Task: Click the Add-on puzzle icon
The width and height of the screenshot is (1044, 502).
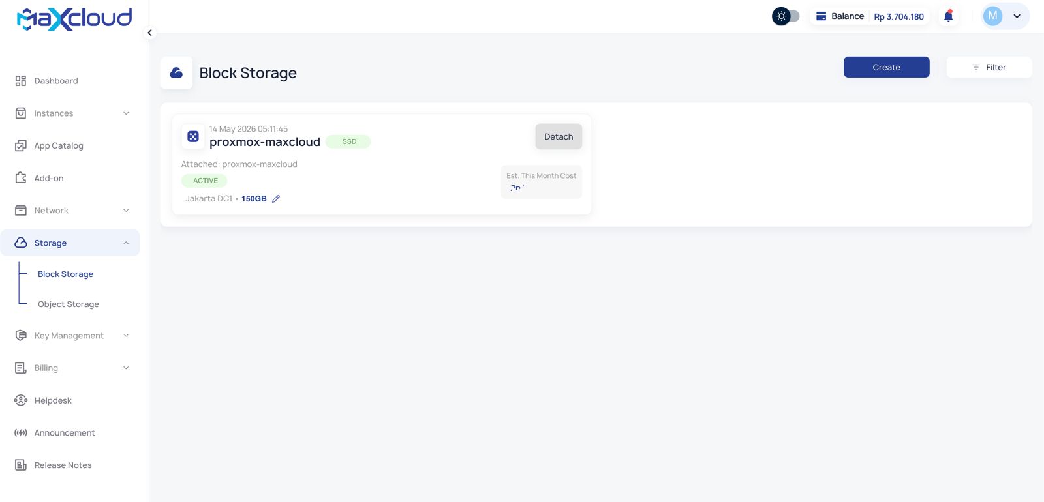Action: 21,178
